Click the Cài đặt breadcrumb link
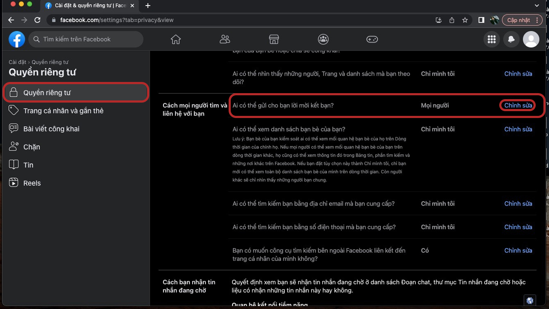Screen dimensions: 549x309 click(x=18, y=62)
